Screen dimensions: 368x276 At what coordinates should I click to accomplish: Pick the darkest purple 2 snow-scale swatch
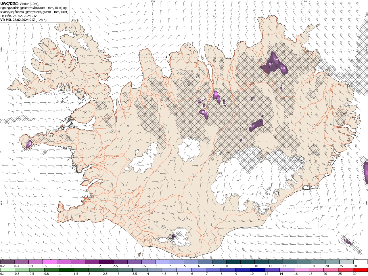click(106, 262)
